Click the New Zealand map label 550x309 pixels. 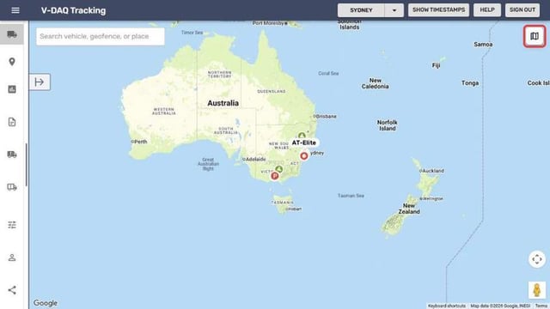coord(409,209)
